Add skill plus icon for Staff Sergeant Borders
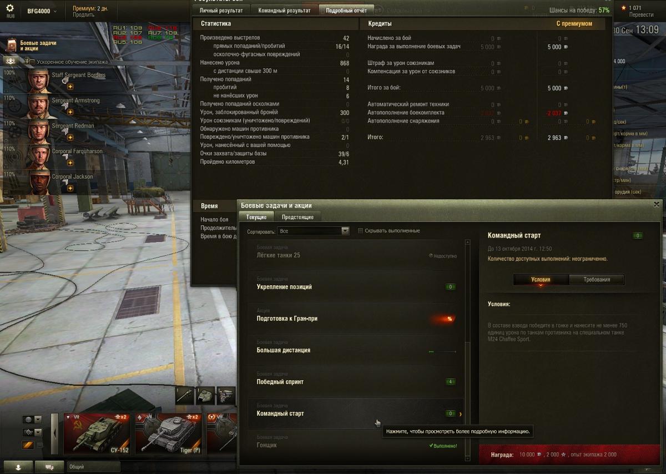This screenshot has width=666, height=474. tap(70, 87)
